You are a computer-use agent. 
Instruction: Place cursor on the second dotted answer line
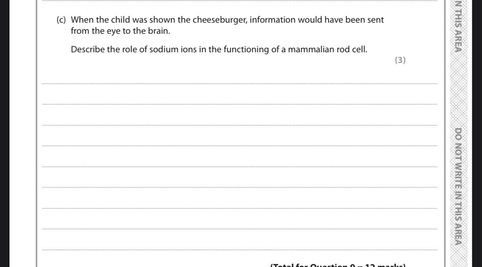click(239, 104)
